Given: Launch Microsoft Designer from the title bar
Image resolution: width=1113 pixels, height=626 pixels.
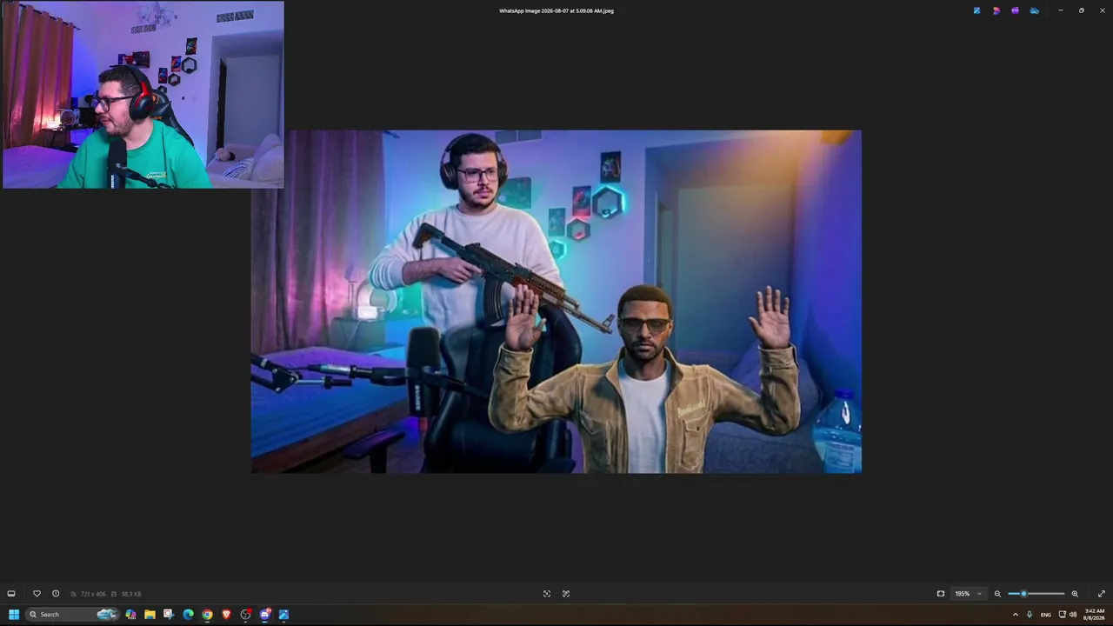Looking at the screenshot, I should tap(996, 10).
